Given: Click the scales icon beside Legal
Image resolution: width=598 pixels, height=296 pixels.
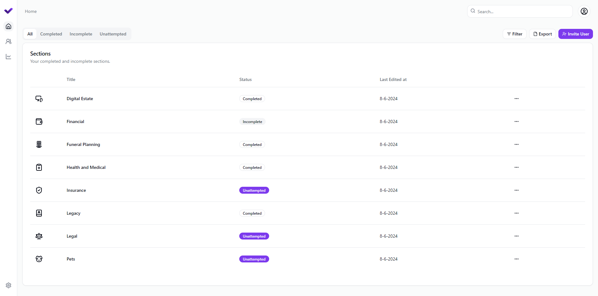Looking at the screenshot, I should click(x=39, y=236).
